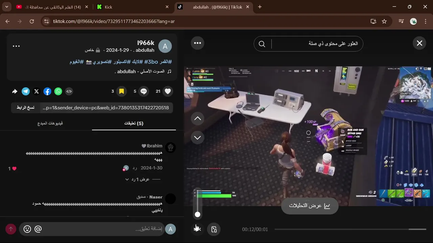Screen dimensions: 433x243
Task: Switch to the creator videos tab
Action: (50, 123)
